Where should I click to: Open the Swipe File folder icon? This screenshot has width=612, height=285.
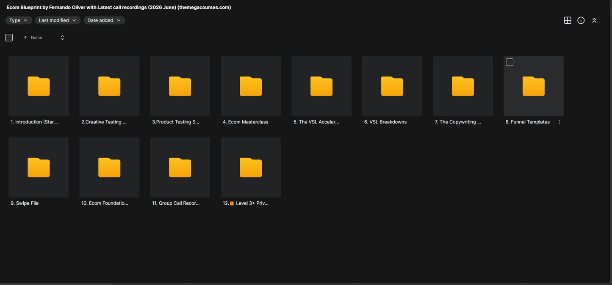pyautogui.click(x=39, y=167)
